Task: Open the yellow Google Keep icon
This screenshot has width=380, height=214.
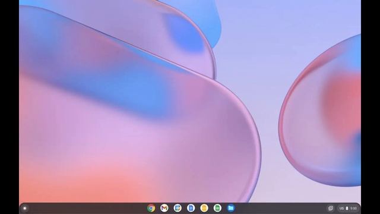Action: (204, 208)
